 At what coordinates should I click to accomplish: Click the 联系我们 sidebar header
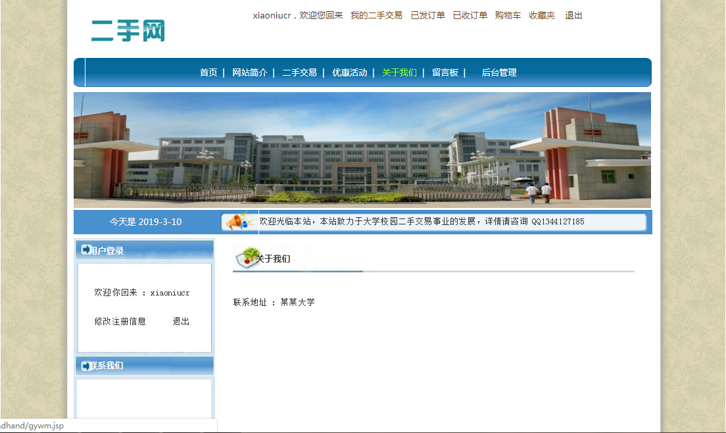click(x=145, y=366)
